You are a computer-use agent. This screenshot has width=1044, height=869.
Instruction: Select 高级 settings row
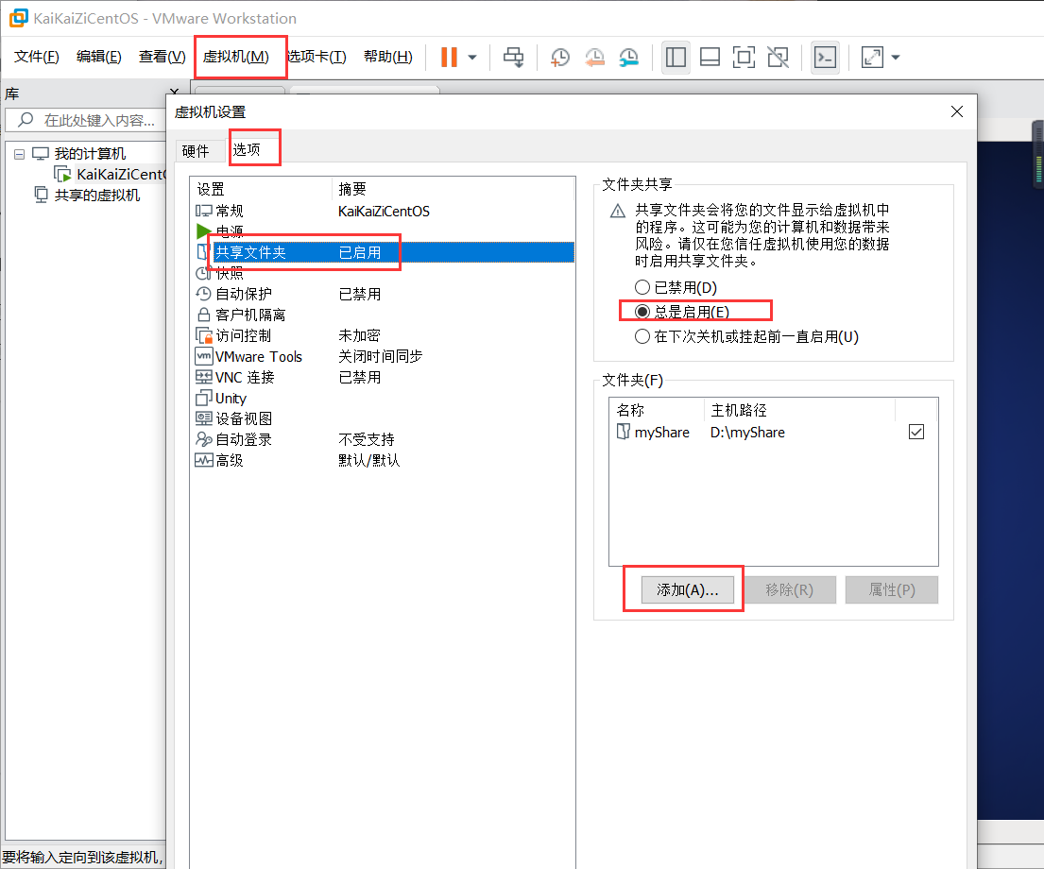(x=382, y=460)
